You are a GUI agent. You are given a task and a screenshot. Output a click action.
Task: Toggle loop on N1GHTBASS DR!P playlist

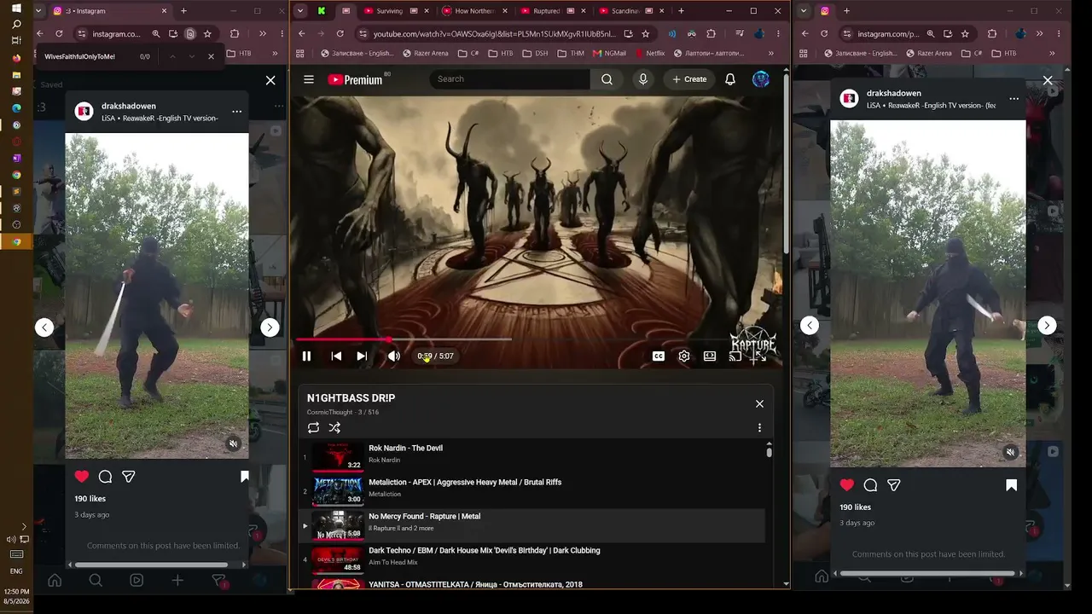tap(313, 428)
